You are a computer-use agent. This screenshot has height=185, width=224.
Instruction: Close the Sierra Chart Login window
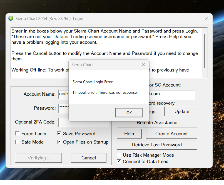[206, 18]
